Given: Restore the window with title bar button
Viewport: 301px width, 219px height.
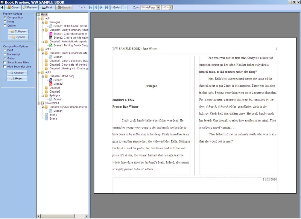Looking at the screenshot, I should [294, 2].
